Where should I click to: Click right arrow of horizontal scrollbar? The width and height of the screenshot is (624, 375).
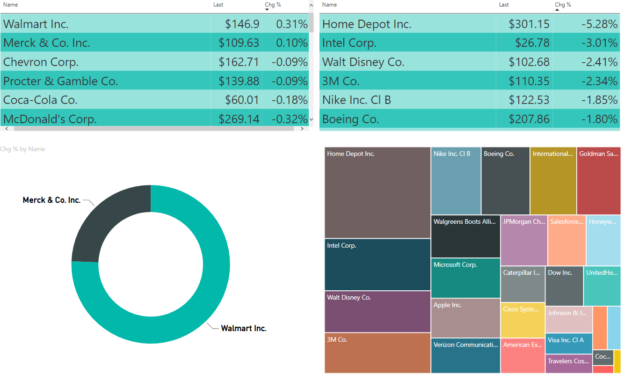(x=302, y=128)
